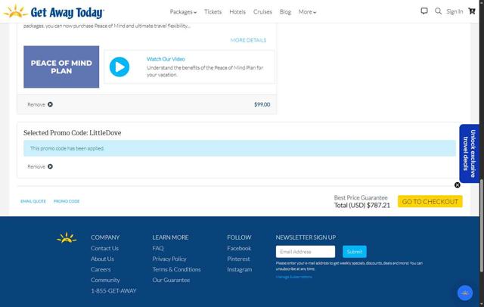Remove the Peace of Mind Plan item

coord(40,104)
